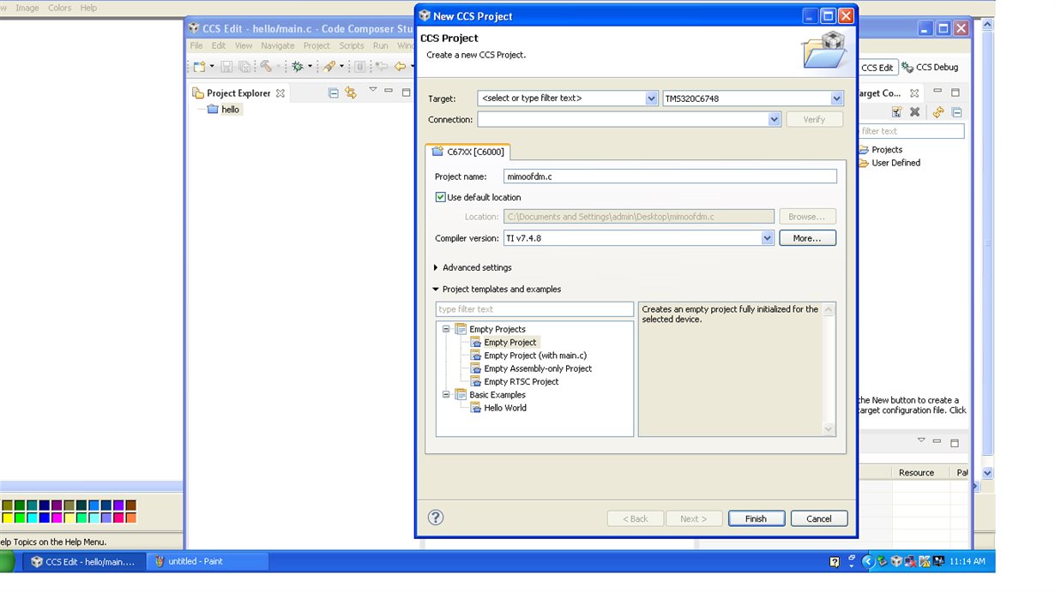Viewport: 1055px width, 592px height.
Task: Select Empty Project template
Action: (510, 343)
